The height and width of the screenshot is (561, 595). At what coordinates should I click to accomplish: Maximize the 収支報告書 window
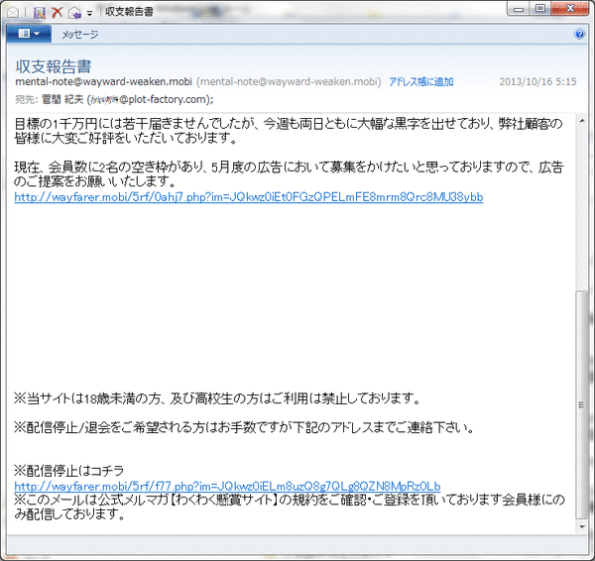(x=540, y=8)
